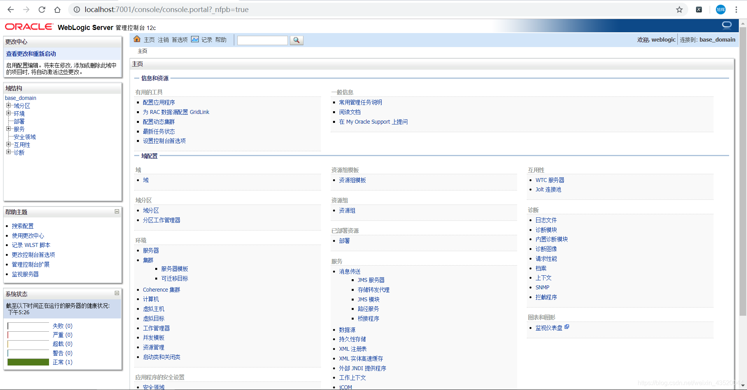Open 在 My Oracle Support 上提问
This screenshot has width=747, height=390.
point(373,122)
